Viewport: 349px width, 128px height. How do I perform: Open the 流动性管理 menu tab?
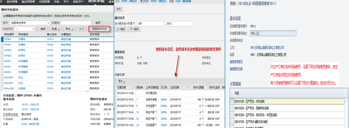28,1
